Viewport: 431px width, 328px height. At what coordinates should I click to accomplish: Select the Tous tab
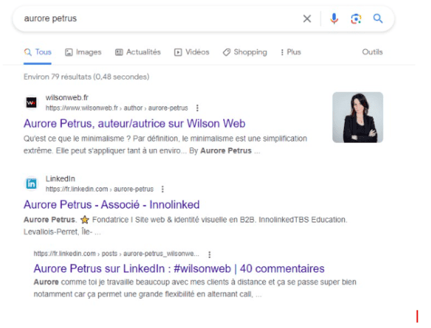coord(38,52)
